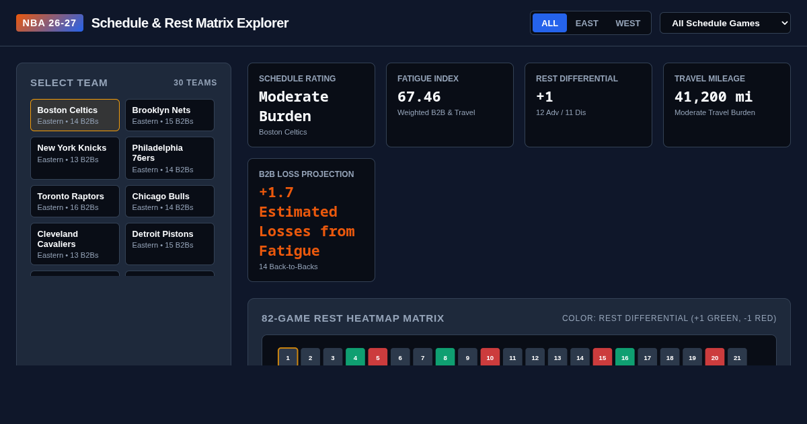This screenshot has width=807, height=424.
Task: Select game 11 in the heatmap
Action: [x=512, y=357]
